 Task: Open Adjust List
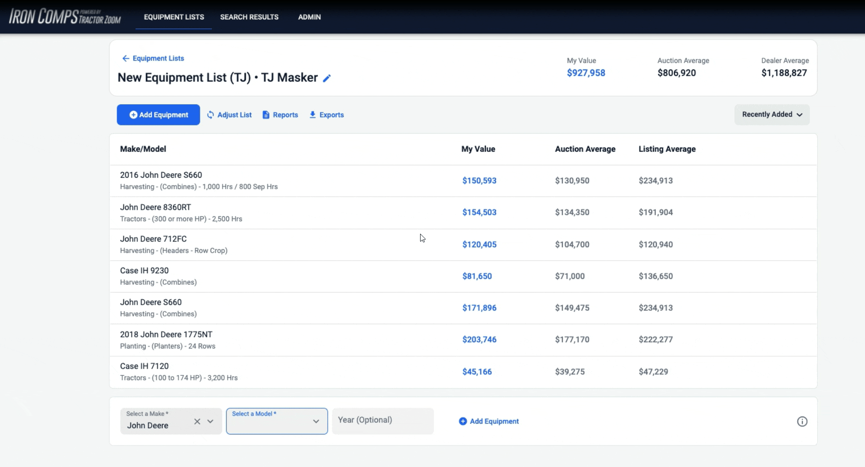point(229,115)
